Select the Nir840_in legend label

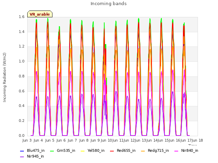[x=190, y=151]
